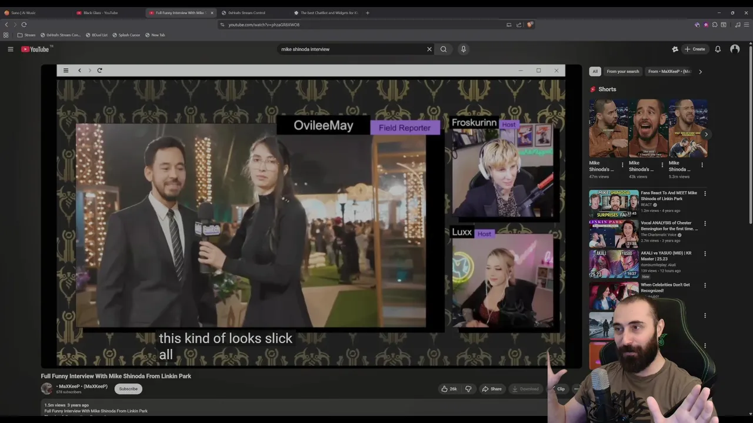Open the browser main menu icon
The image size is (753, 423).
pyautogui.click(x=747, y=25)
